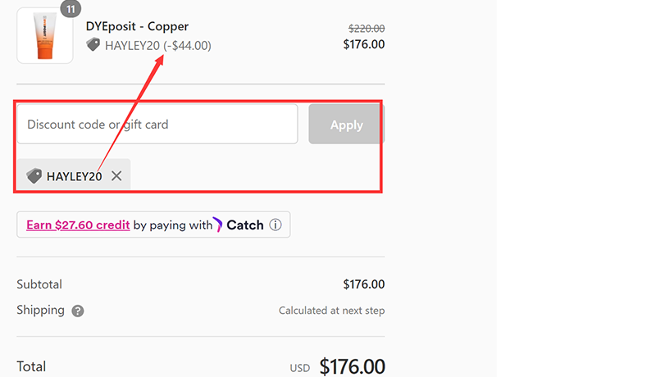656x377 pixels.
Task: Click the tag icon in the HAYLEY20 chip
Action: click(x=34, y=176)
